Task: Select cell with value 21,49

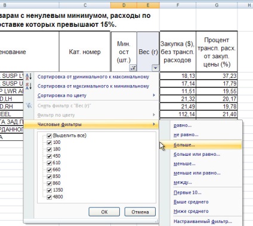Action: [178, 106]
